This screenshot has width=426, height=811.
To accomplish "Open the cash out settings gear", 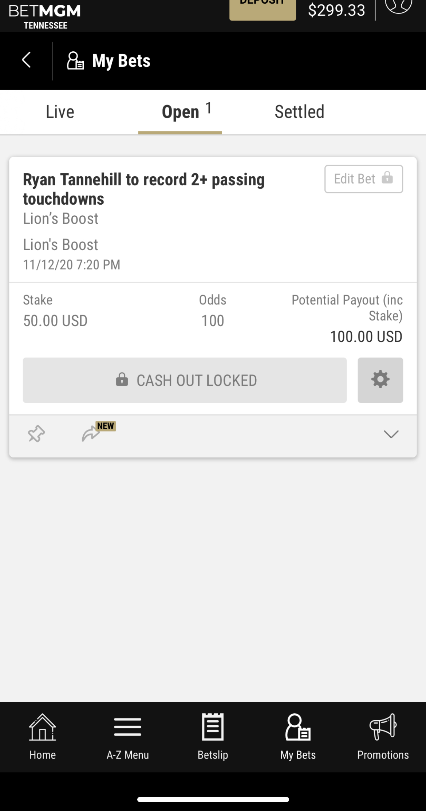I will pyautogui.click(x=380, y=380).
